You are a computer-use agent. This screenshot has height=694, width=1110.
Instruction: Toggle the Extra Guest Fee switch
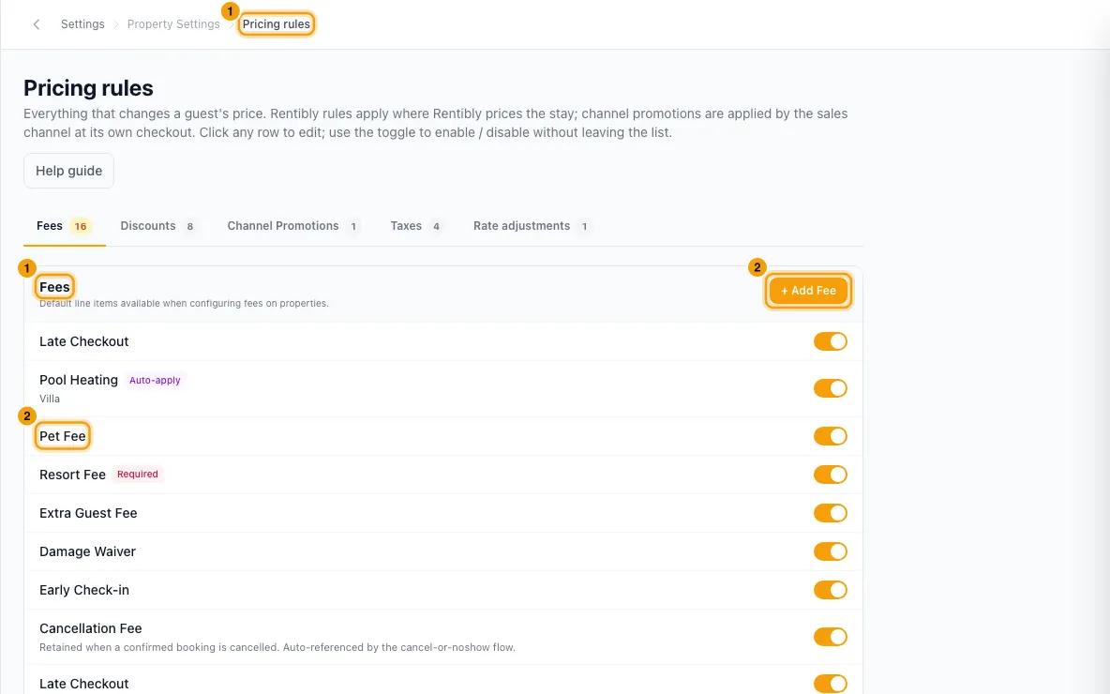[x=830, y=513]
